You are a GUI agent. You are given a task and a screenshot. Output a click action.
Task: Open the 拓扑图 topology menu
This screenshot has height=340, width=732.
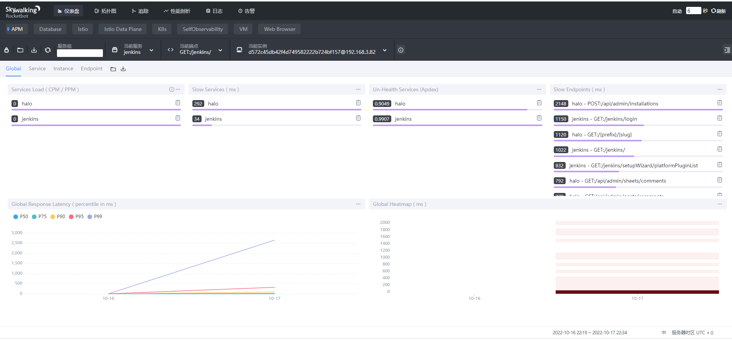pos(105,11)
